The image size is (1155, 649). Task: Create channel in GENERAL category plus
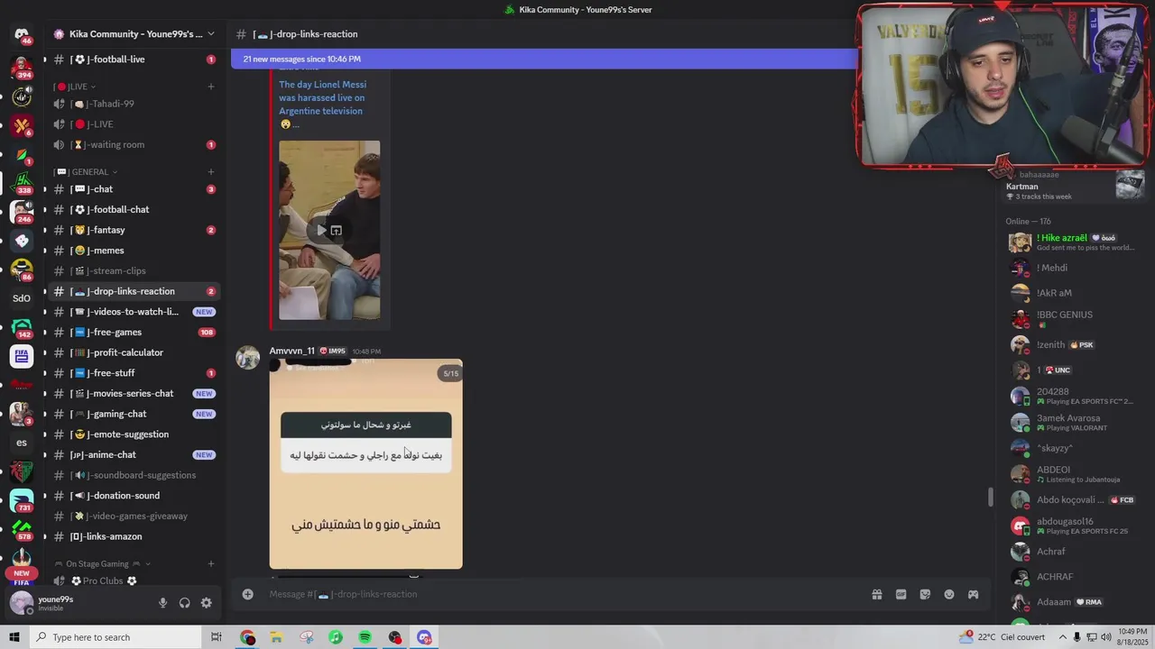point(211,171)
